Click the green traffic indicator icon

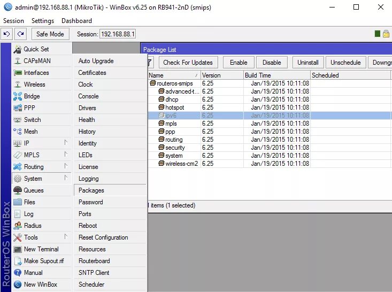[378, 34]
